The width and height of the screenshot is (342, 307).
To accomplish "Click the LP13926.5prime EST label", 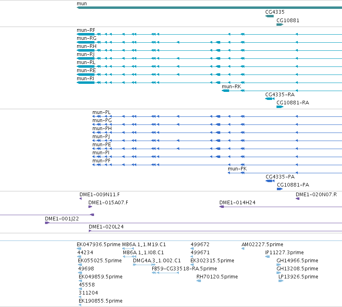I will [x=298, y=277].
